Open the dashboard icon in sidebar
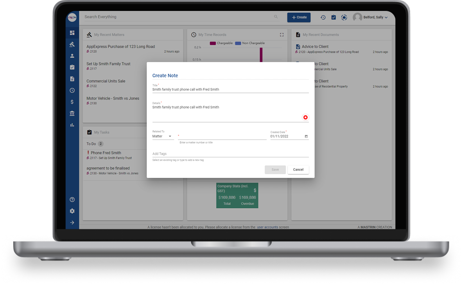Image resolution: width=461 pixels, height=284 pixels. (72, 33)
